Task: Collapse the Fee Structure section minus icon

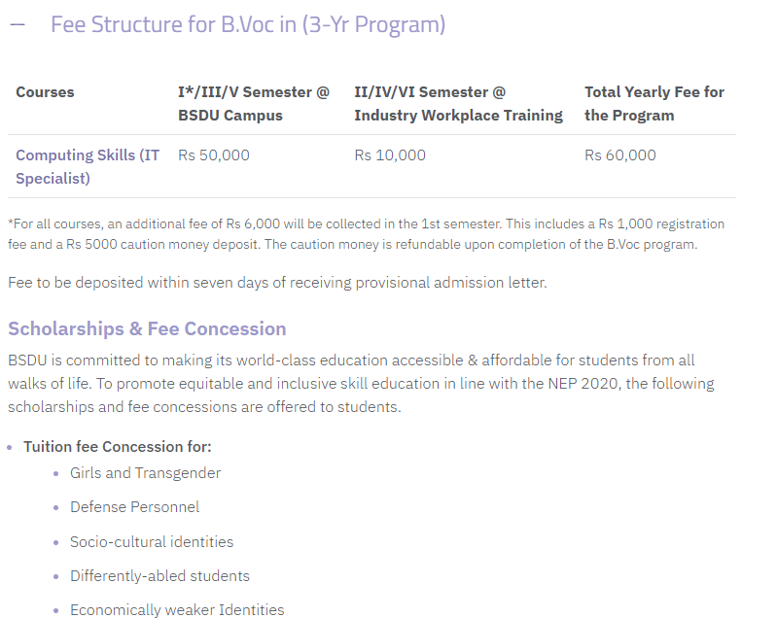Action: tap(17, 25)
